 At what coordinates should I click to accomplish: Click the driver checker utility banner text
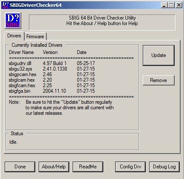click(102, 20)
